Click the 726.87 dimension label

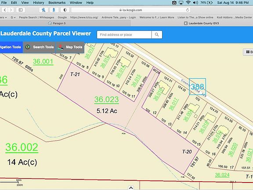coord(18,61)
